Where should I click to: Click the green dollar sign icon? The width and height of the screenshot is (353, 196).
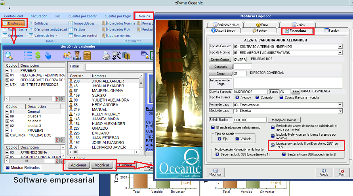tap(38, 56)
